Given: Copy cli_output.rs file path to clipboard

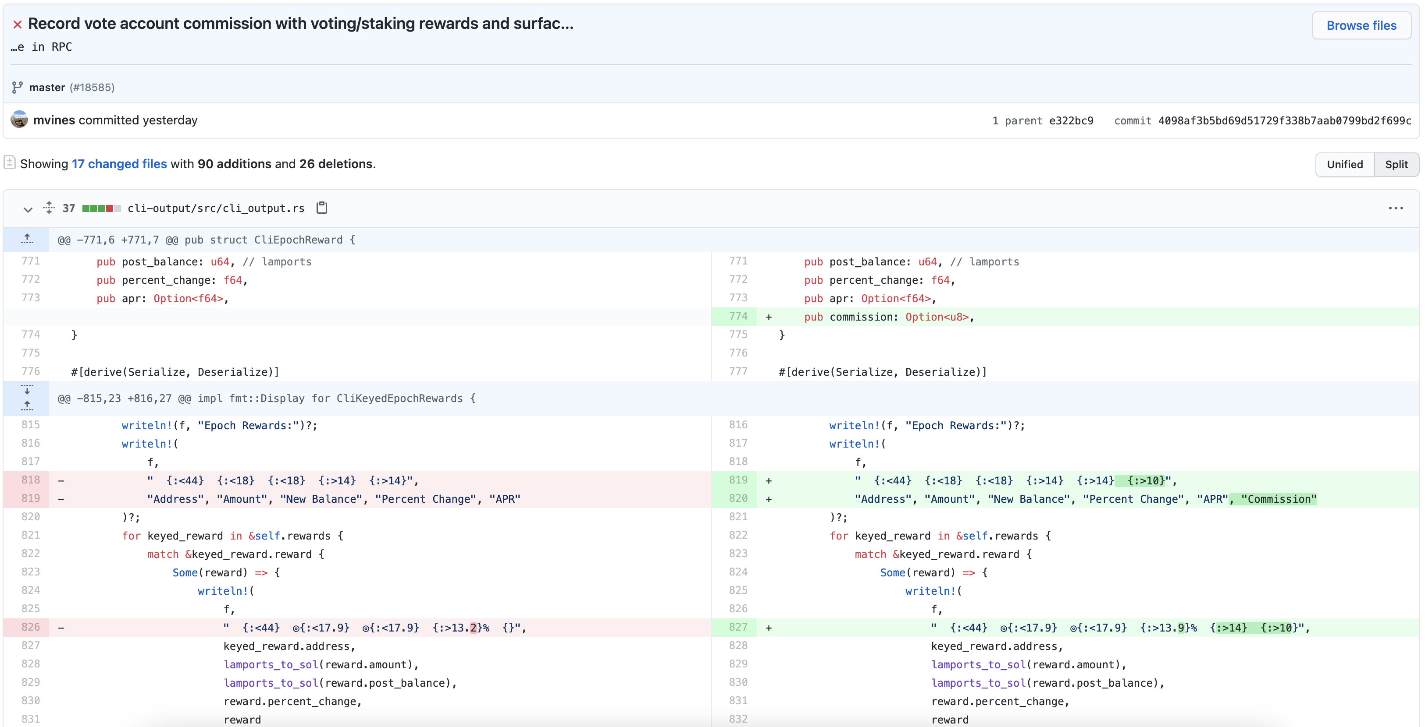Looking at the screenshot, I should (321, 208).
